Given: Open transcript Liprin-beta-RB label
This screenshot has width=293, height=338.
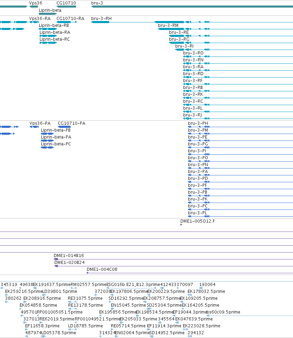Looking at the screenshot, I should [x=54, y=25].
